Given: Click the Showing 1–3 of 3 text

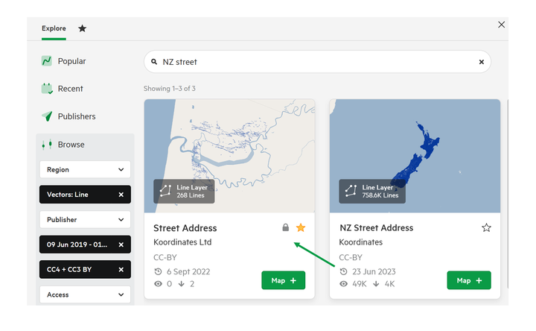Looking at the screenshot, I should click(x=170, y=89).
